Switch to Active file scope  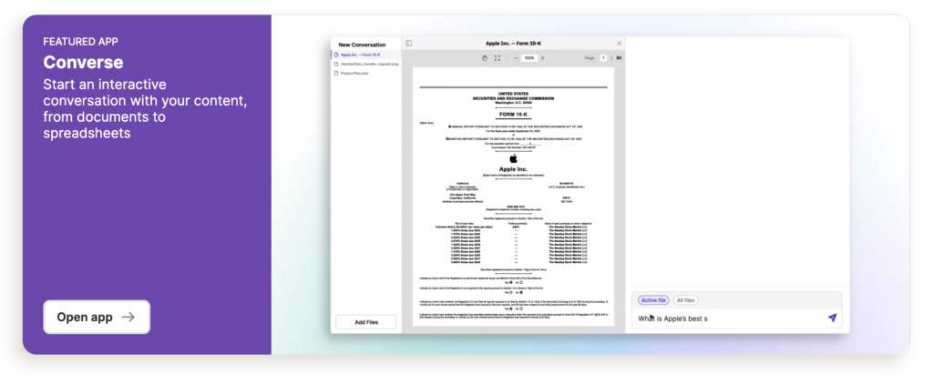coord(653,300)
